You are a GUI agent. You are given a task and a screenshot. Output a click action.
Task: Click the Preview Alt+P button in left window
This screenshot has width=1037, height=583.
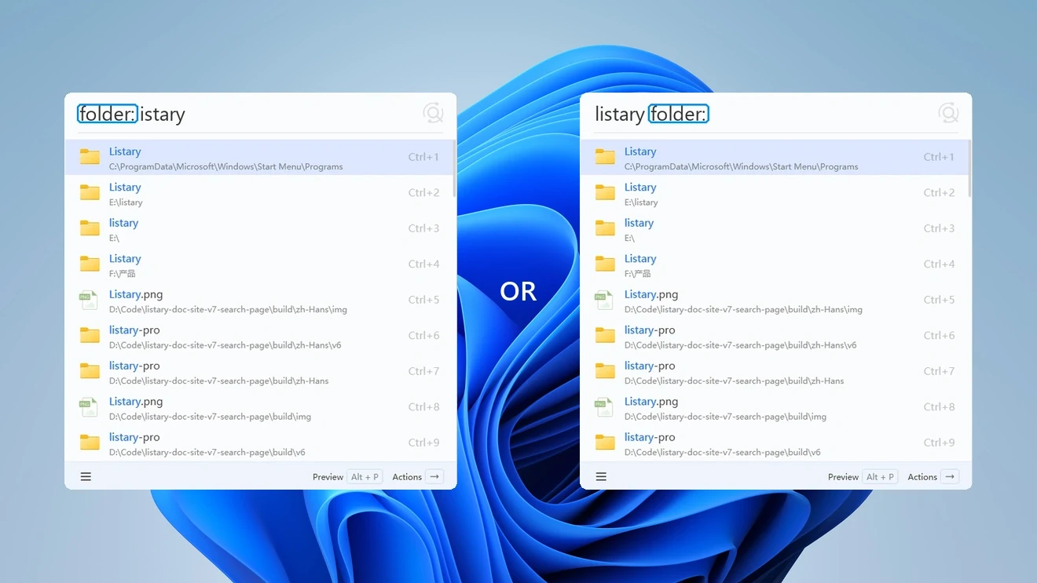point(347,476)
